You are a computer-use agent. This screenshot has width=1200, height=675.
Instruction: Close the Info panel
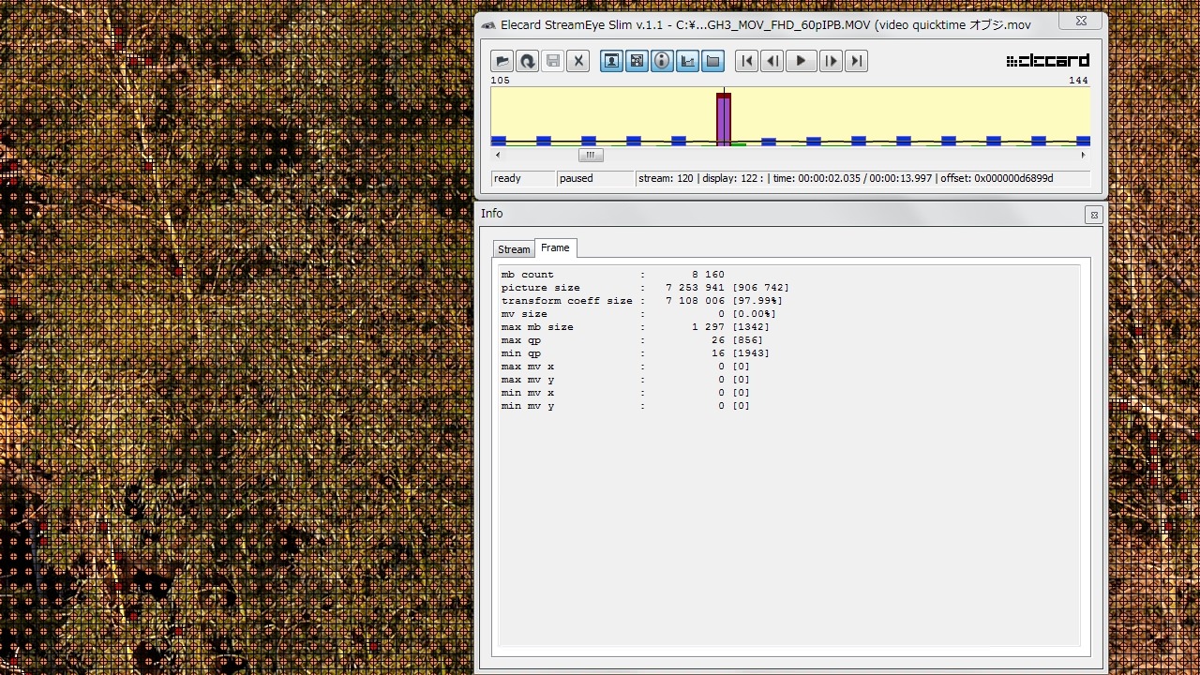[x=1093, y=215]
